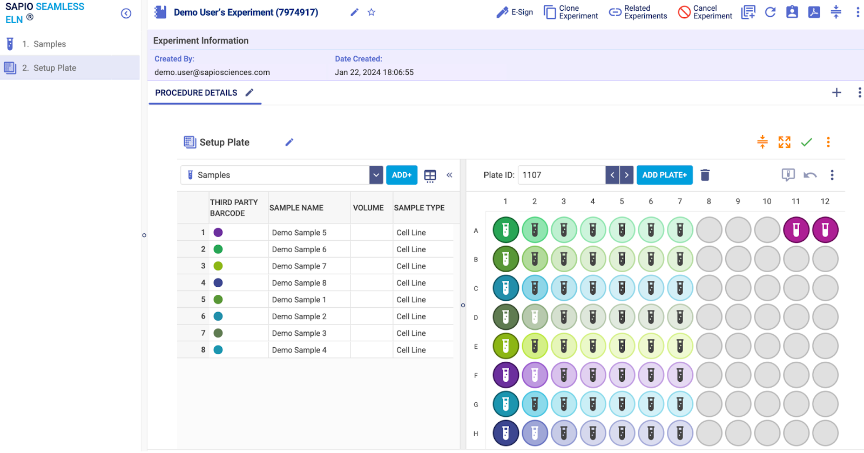Star the experiment as favorite
The height and width of the screenshot is (453, 864).
tap(372, 12)
